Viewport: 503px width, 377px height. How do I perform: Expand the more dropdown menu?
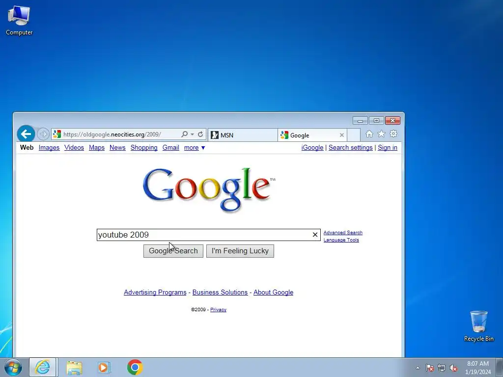click(x=195, y=147)
